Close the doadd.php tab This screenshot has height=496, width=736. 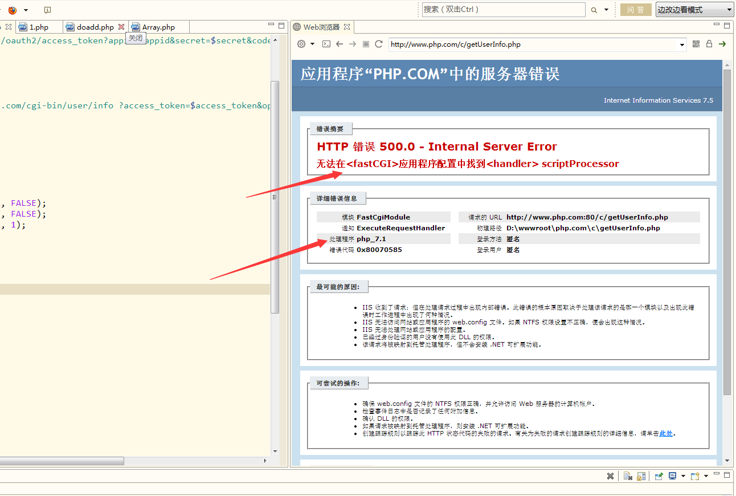click(121, 27)
